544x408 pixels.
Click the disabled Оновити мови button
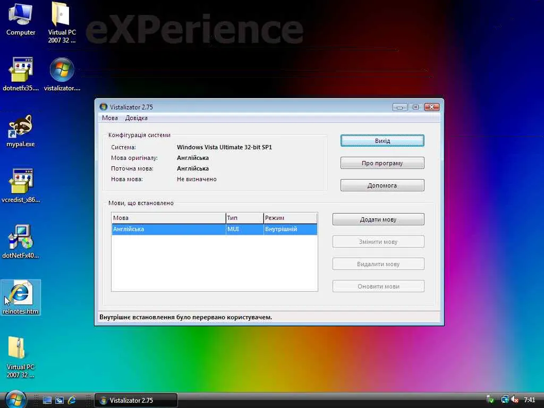pyautogui.click(x=378, y=286)
